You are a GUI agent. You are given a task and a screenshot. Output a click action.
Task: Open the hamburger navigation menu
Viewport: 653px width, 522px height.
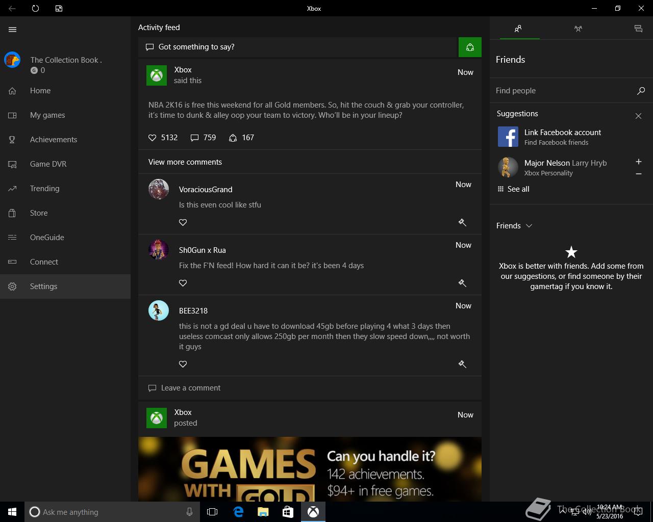(x=12, y=30)
